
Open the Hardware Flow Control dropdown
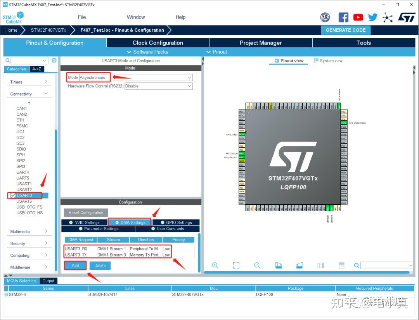pos(190,86)
